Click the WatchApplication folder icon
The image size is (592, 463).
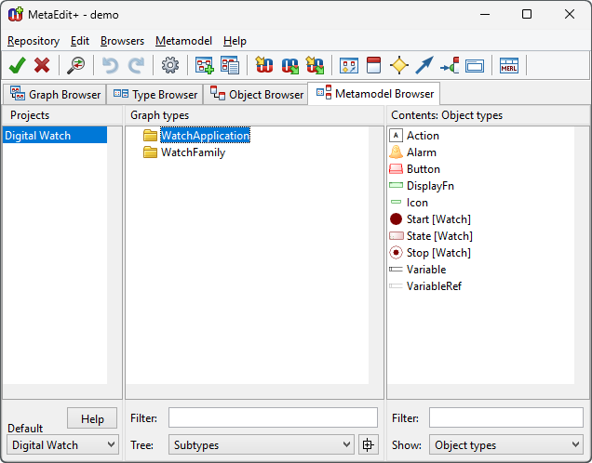click(x=150, y=135)
